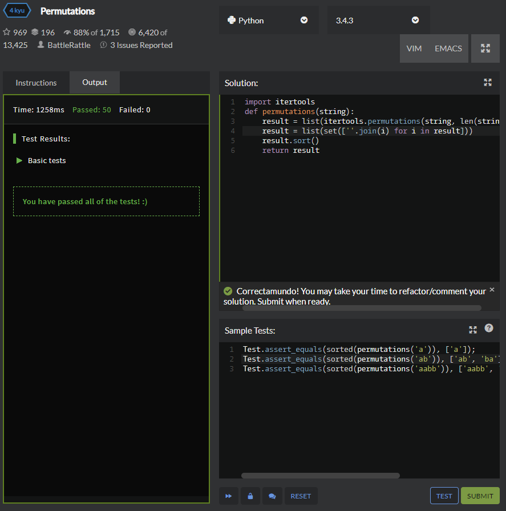This screenshot has width=506, height=511.
Task: Click the Solution editor horizontal scrollbar
Action: (362, 308)
